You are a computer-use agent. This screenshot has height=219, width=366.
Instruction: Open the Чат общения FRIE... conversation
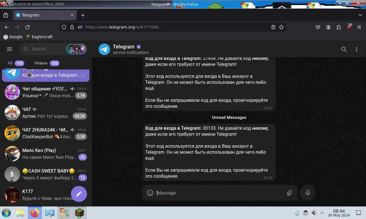tap(46, 92)
